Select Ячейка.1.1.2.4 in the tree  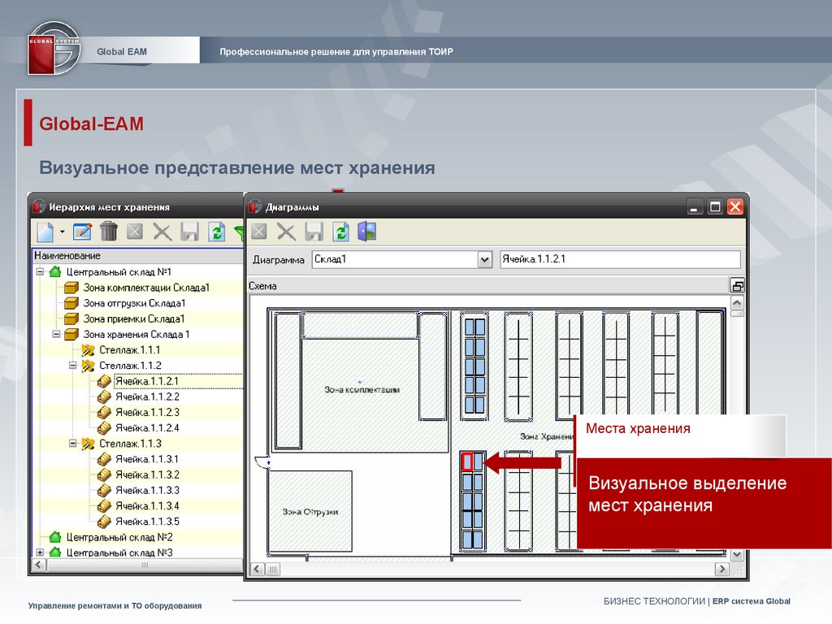coord(148,428)
